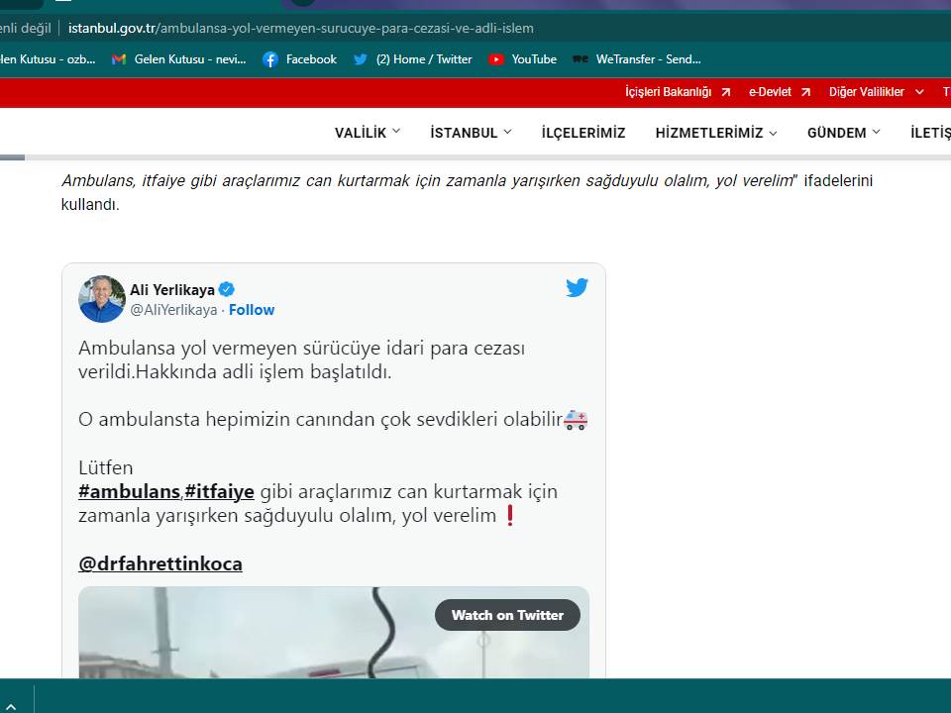
Task: Expand the İSTANBUL menu chevron
Action: click(507, 132)
